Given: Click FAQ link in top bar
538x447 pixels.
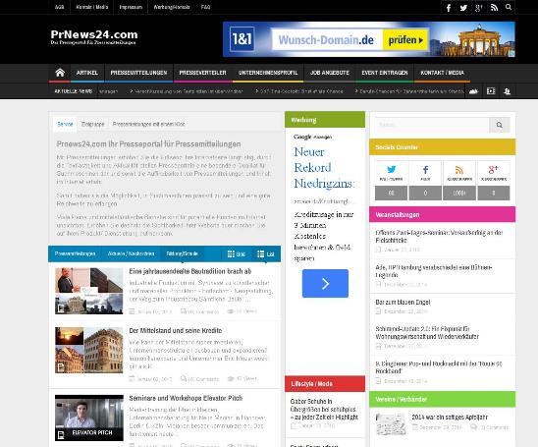Looking at the screenshot, I should coord(205,7).
